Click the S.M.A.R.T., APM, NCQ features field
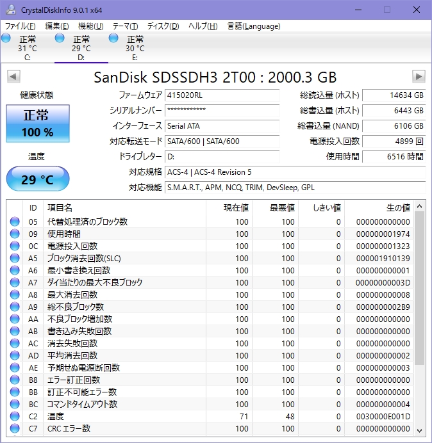 pyautogui.click(x=295, y=188)
